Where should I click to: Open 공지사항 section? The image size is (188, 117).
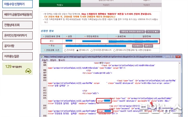pos(18,46)
